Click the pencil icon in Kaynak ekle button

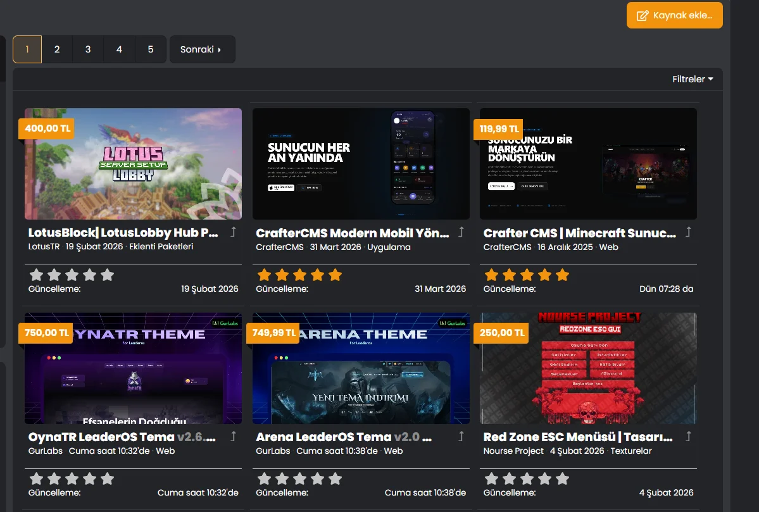coord(643,15)
